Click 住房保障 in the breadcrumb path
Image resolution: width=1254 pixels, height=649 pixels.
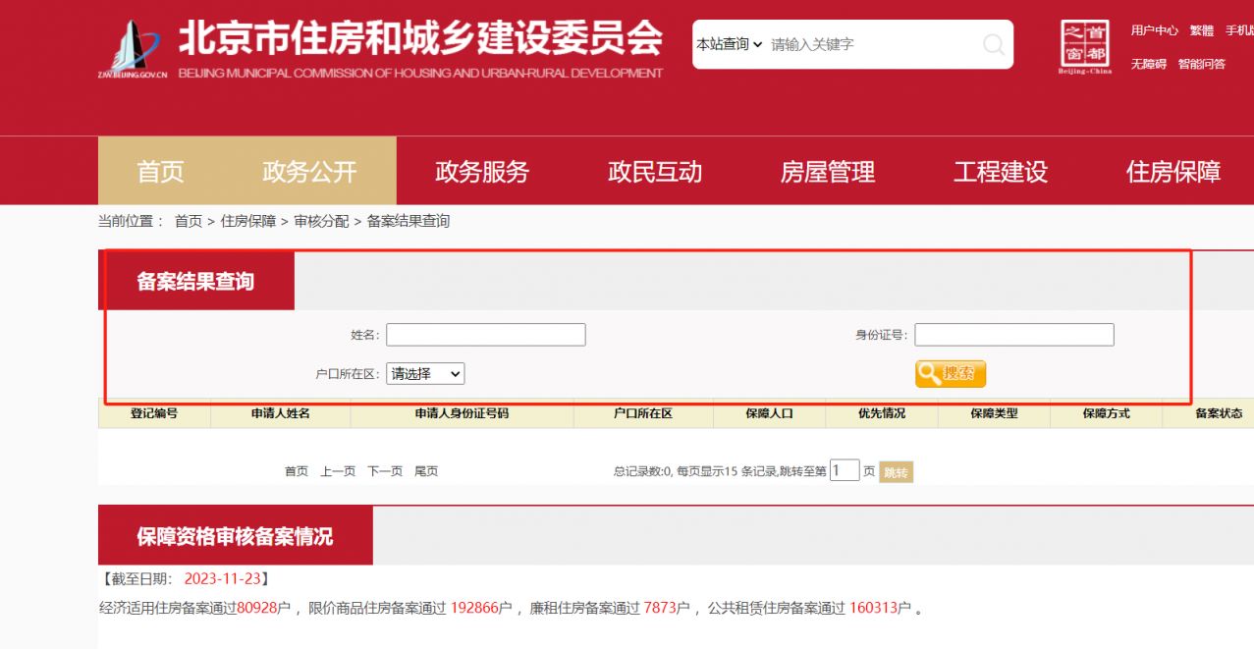click(x=248, y=221)
